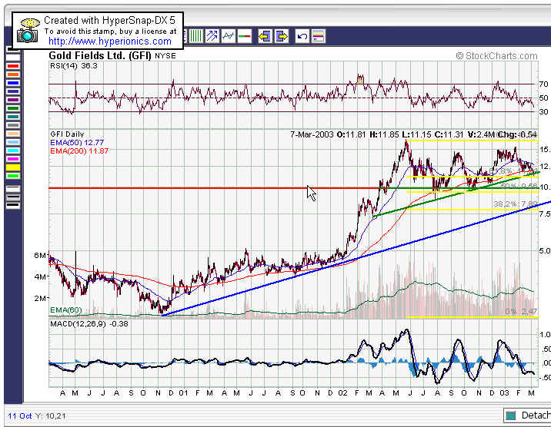
Task: Choose the purple color swatch
Action: [x=13, y=100]
